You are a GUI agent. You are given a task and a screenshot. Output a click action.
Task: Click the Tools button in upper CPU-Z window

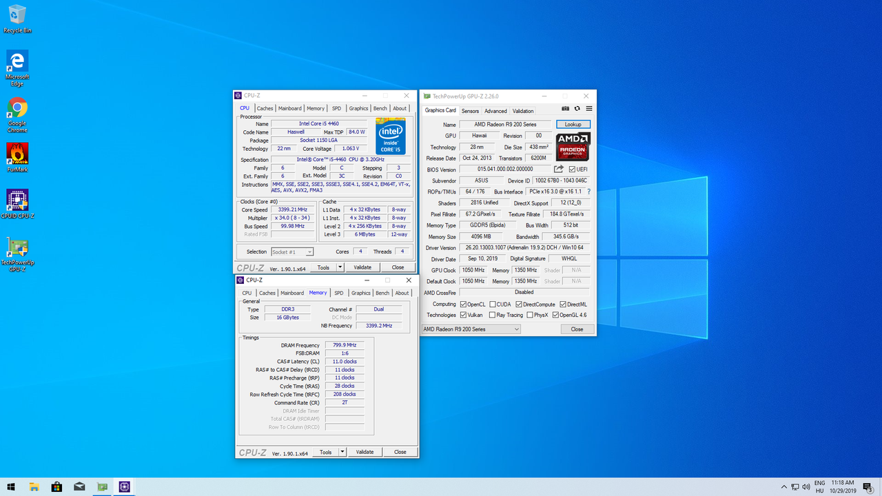[x=323, y=267]
